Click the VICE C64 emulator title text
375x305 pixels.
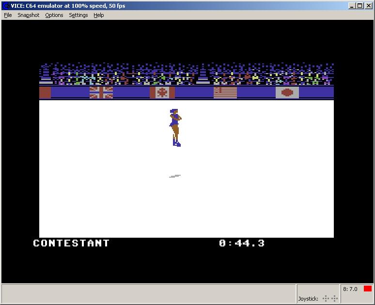coord(68,6)
